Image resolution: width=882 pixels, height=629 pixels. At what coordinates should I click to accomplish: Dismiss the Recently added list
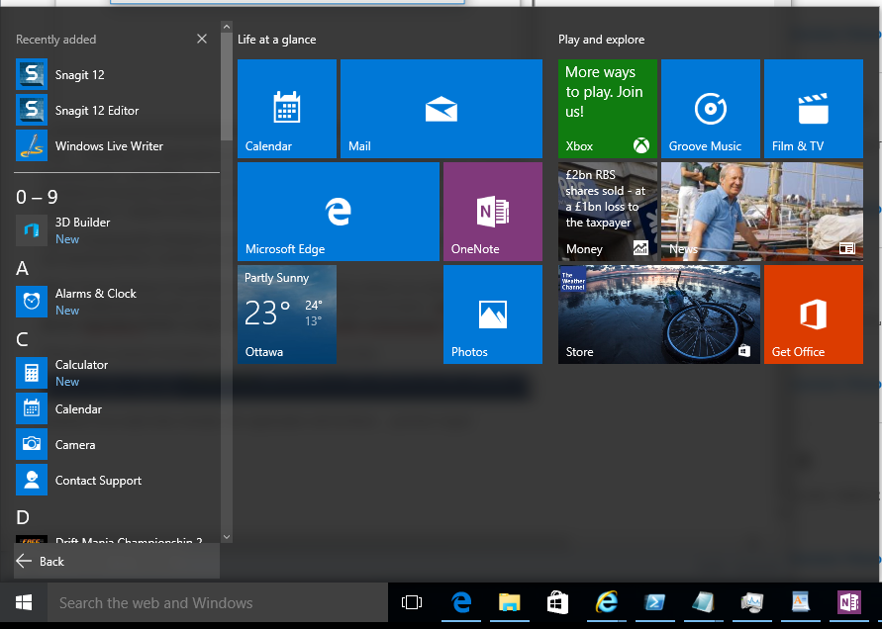(202, 40)
